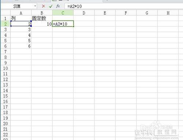Select column C header
Image resolution: width=183 pixels, height=140 pixels.
(63, 13)
